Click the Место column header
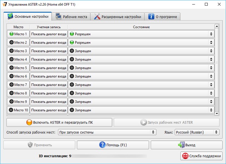Viewport: 226px width, 164px height. tap(18, 27)
